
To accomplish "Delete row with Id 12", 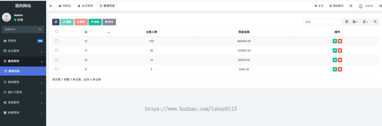I will click(340, 41).
